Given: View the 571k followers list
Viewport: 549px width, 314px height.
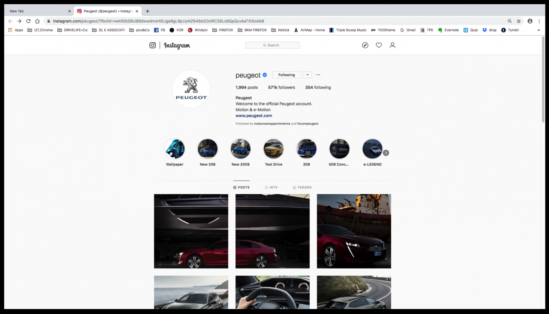Looking at the screenshot, I should pos(281,88).
